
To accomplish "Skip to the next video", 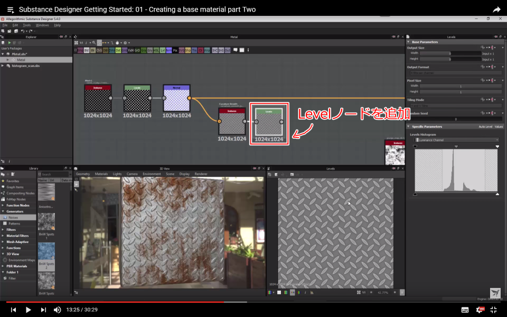I will pos(43,310).
